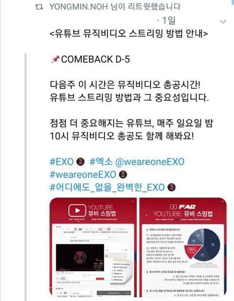Image resolution: width=234 pixels, height=301 pixels.
Task: Open the #weareoneEXO hashtag
Action: point(83,174)
